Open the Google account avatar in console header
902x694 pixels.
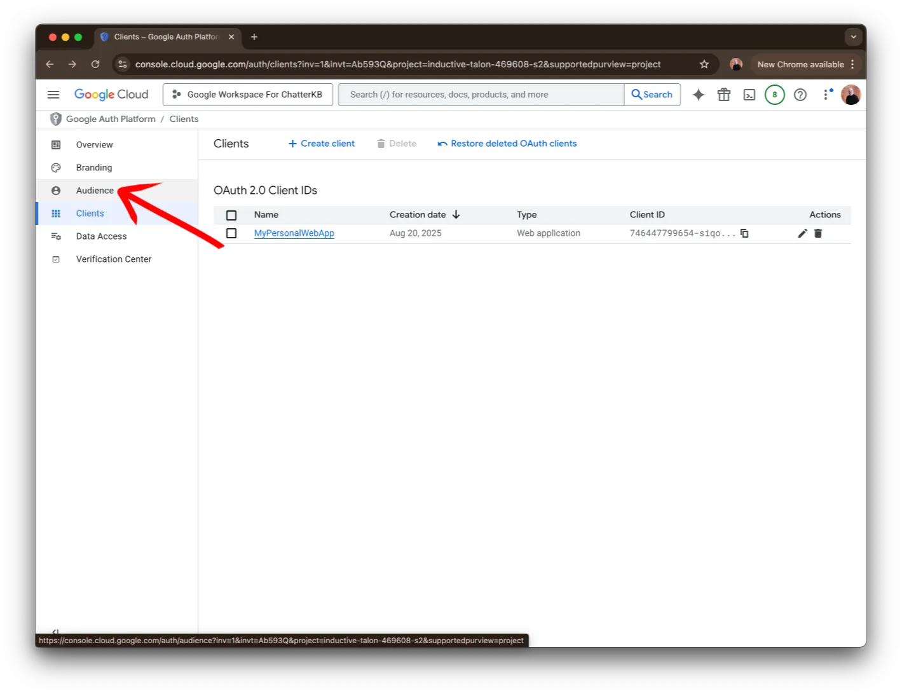(851, 95)
